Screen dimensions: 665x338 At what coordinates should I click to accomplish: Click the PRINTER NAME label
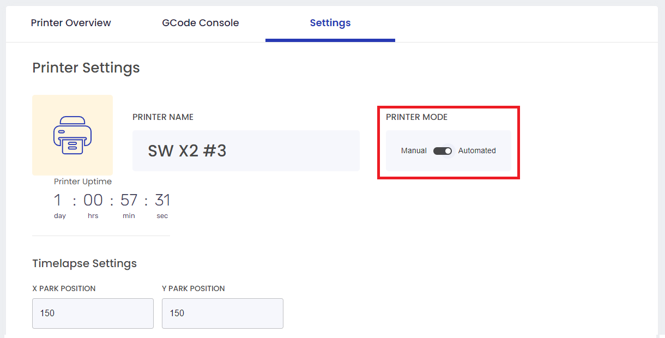[163, 117]
